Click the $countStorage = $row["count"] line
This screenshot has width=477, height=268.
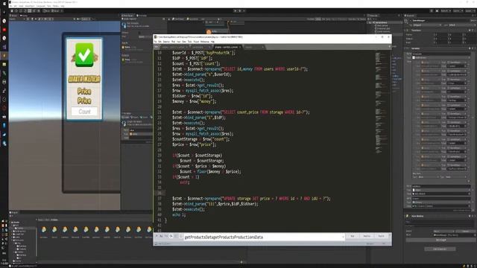201,139
